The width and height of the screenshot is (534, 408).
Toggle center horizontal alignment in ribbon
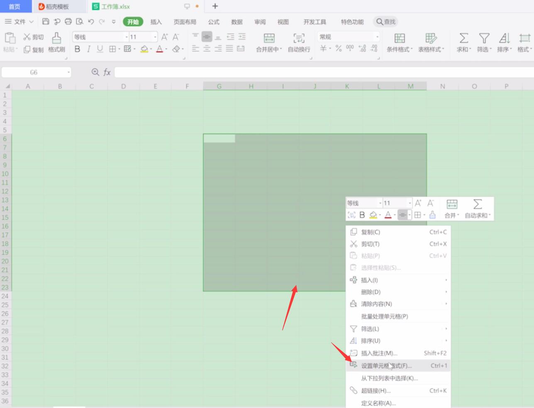(207, 48)
